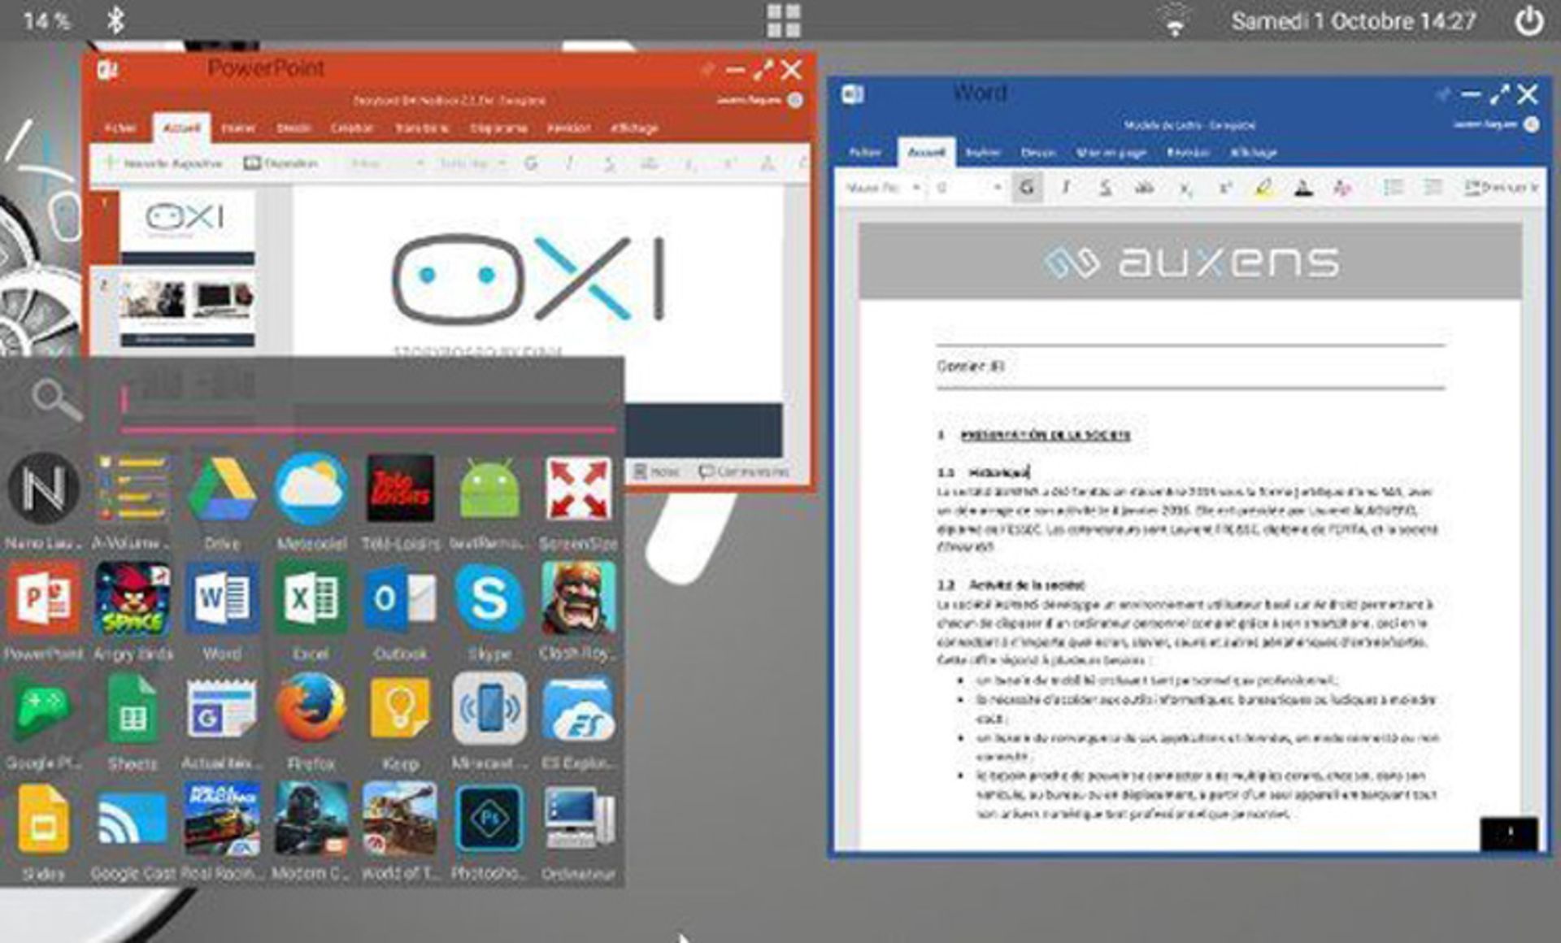Expand the PowerPoint font size dropdown

[502, 163]
